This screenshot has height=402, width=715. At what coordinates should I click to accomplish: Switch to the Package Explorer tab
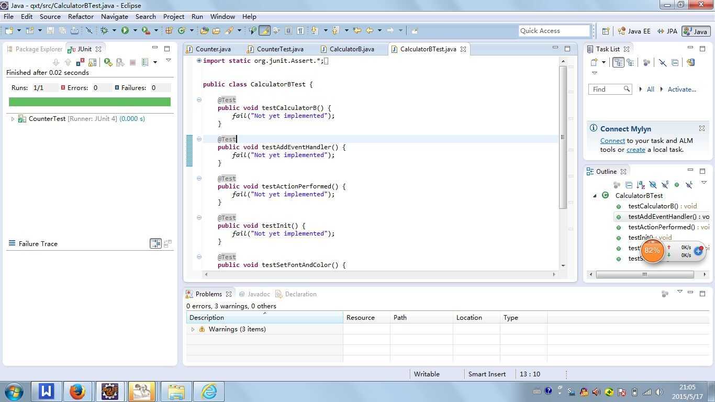(x=35, y=49)
